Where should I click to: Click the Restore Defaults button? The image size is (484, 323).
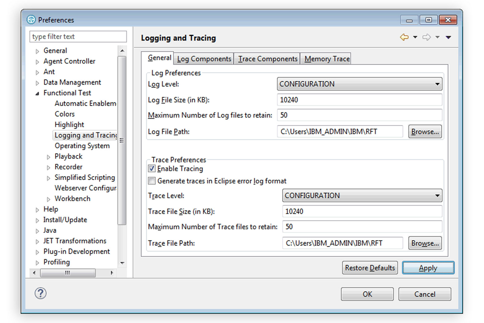370,268
